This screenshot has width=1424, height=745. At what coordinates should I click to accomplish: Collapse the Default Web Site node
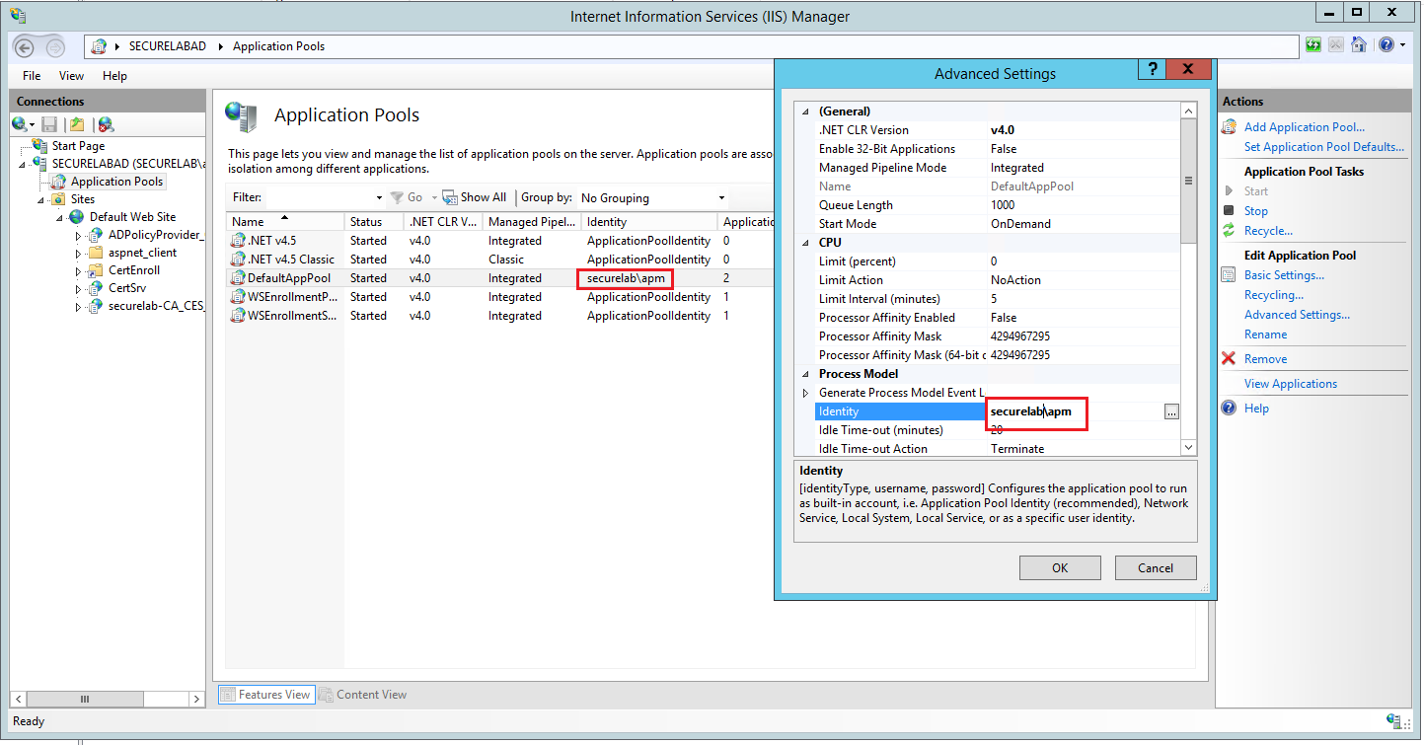60,217
